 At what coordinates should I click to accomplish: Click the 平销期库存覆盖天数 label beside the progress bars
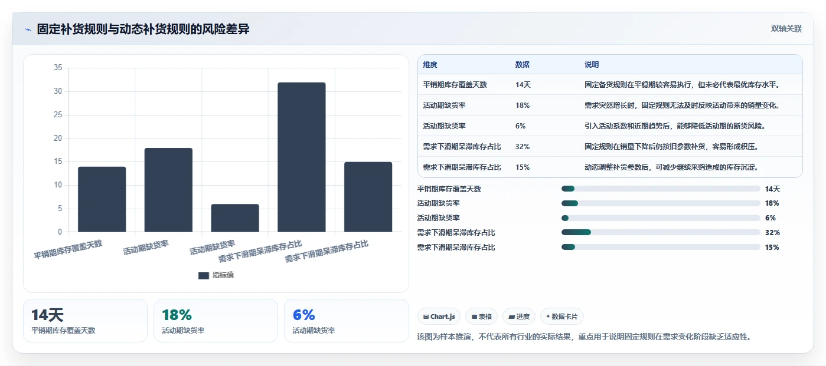[x=449, y=189]
